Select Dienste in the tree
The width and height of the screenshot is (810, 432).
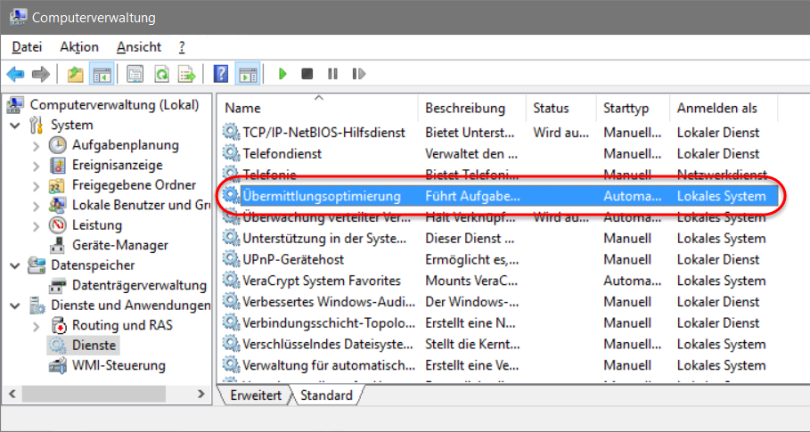pos(94,345)
